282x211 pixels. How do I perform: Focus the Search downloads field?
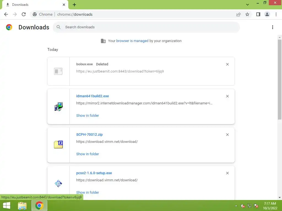point(146,27)
